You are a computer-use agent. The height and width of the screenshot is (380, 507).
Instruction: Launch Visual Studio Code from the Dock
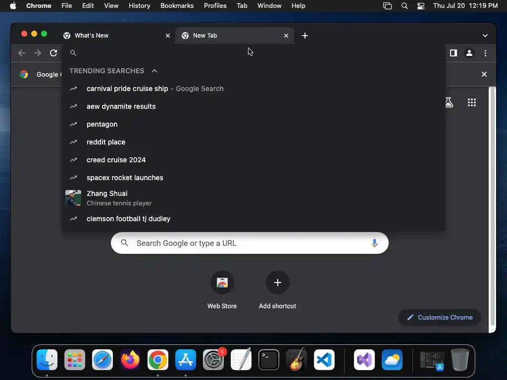(324, 360)
